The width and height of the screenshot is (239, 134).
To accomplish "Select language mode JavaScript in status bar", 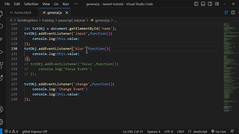I will (200, 131).
